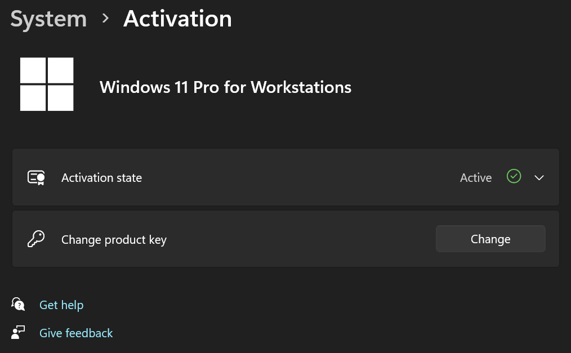The image size is (571, 353).
Task: Click the Give feedback speech bubble icon
Action: (x=18, y=332)
